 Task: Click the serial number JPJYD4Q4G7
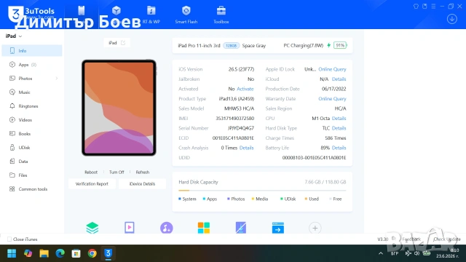tap(241, 128)
